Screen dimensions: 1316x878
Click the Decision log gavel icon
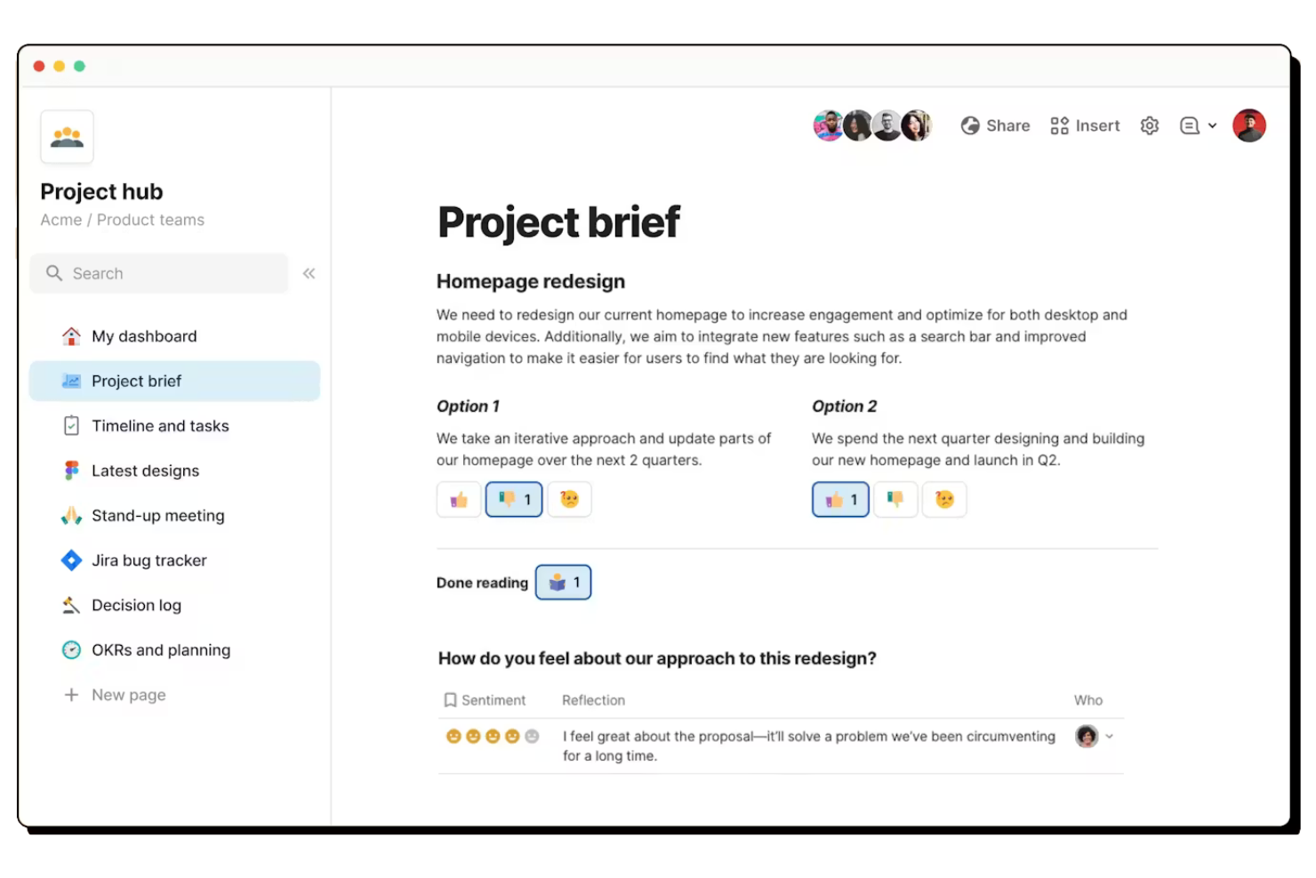(71, 605)
